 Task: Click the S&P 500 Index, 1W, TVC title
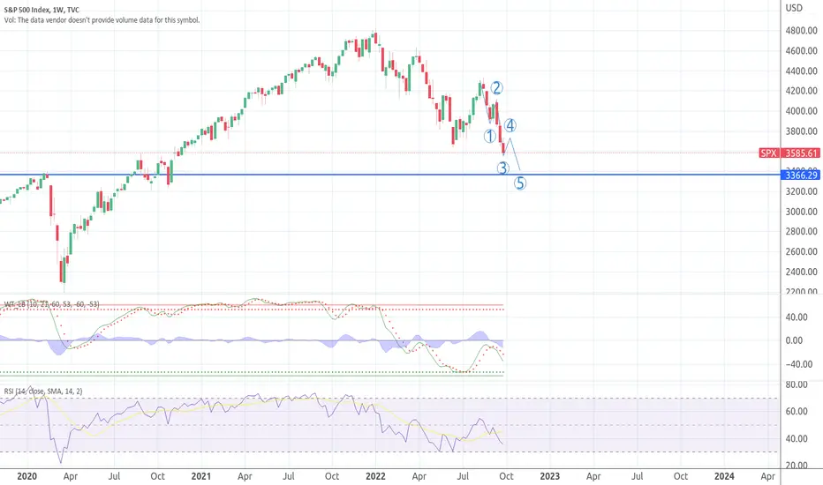point(42,10)
